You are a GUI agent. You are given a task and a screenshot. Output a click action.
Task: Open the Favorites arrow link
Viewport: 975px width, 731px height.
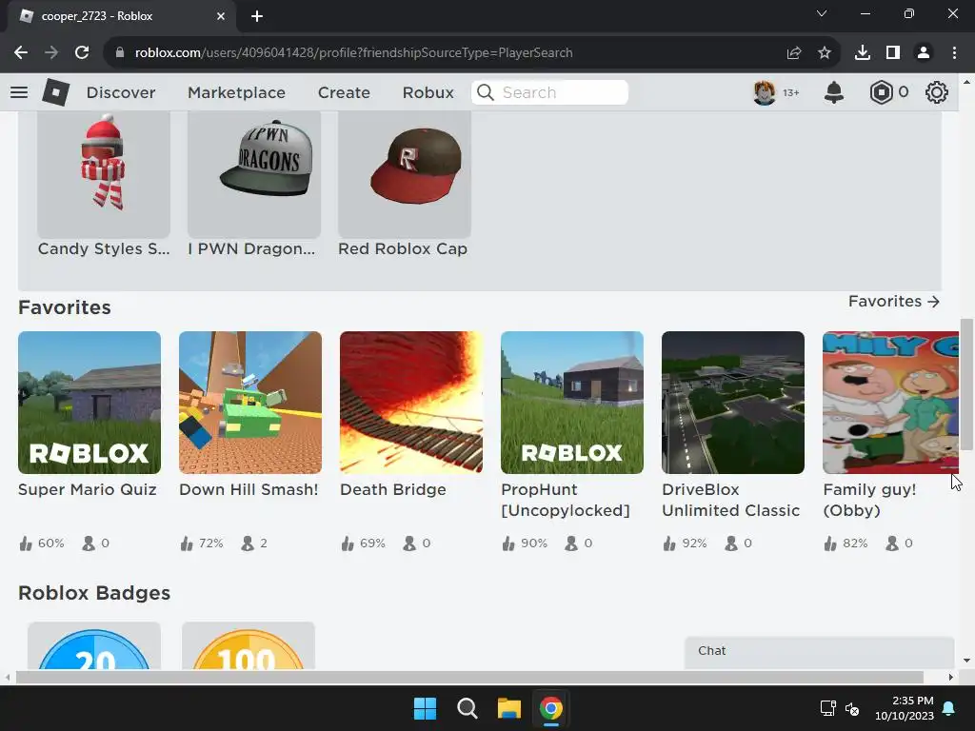click(893, 302)
